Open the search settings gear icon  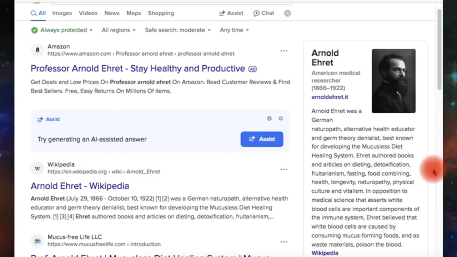click(x=287, y=13)
